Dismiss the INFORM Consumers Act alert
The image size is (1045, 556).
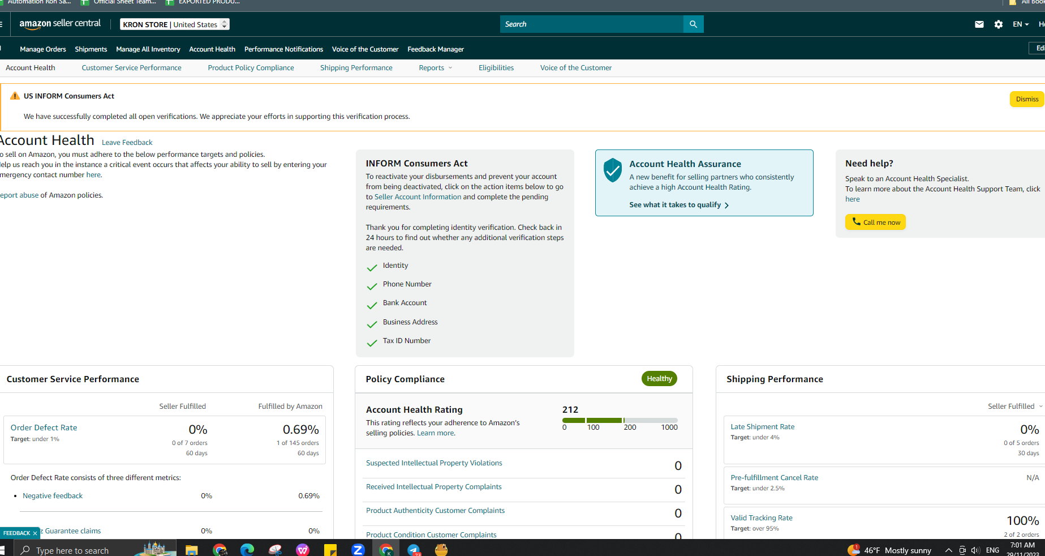(x=1027, y=99)
